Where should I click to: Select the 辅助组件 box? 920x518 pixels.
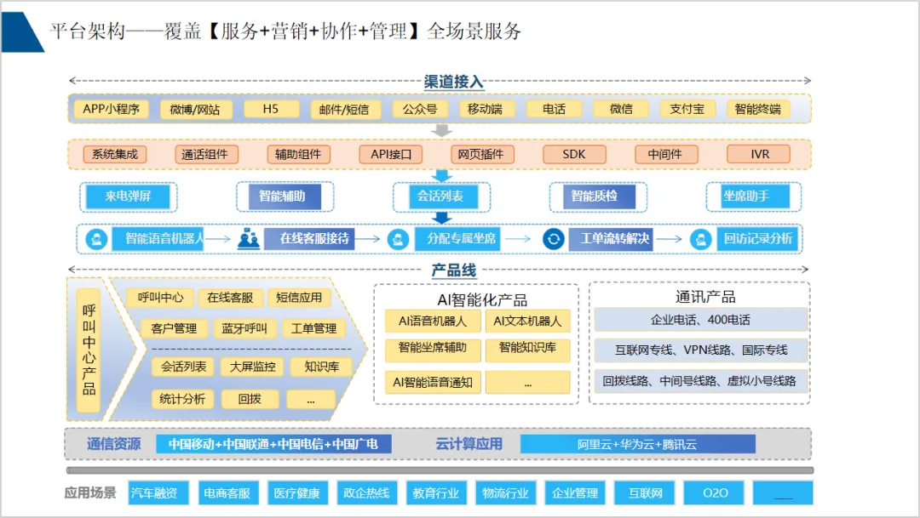pyautogui.click(x=298, y=155)
